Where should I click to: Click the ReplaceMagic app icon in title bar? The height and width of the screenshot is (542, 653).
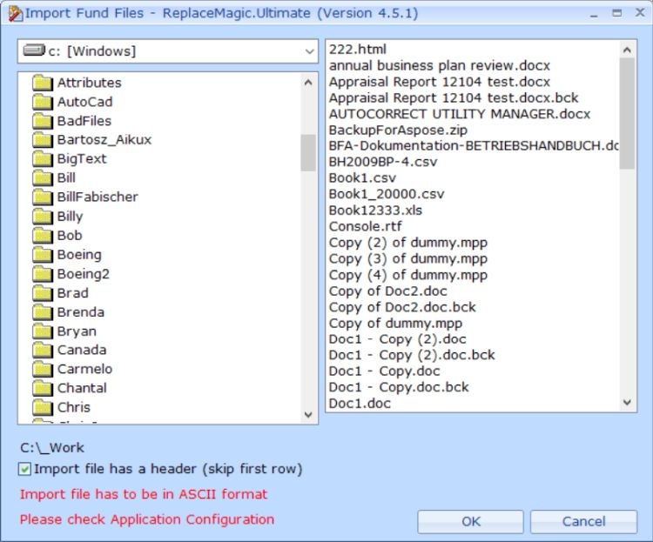coord(14,13)
